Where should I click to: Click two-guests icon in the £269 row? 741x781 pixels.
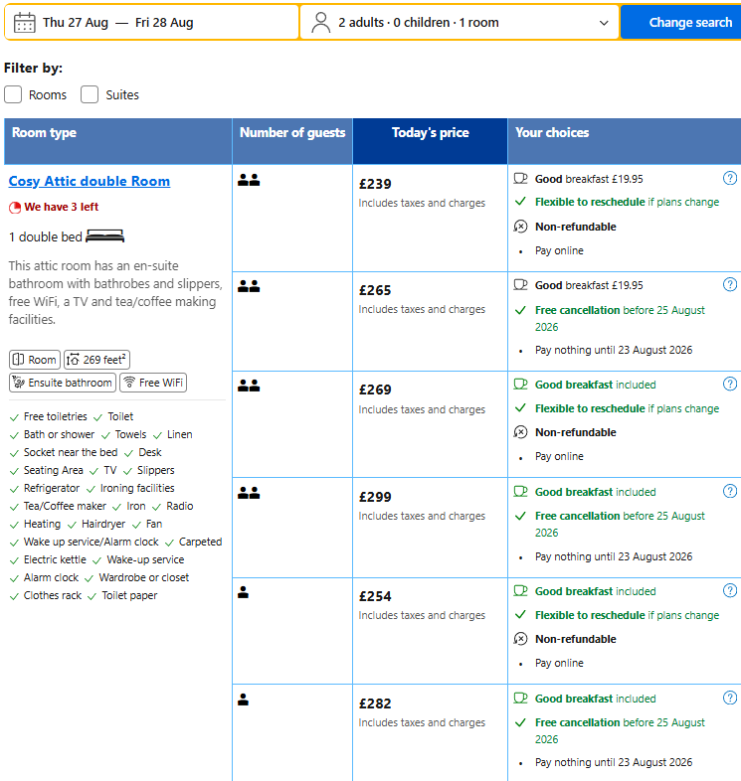tap(249, 386)
